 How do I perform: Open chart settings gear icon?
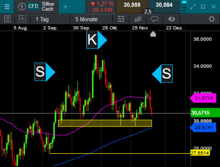pyautogui.click(x=212, y=19)
